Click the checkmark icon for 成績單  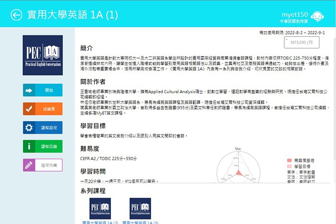tap(29, 109)
